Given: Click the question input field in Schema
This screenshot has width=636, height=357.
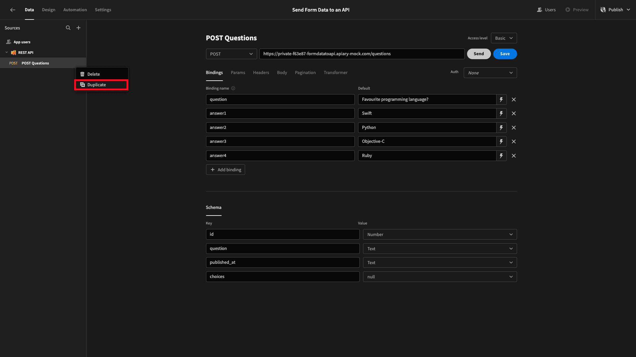Looking at the screenshot, I should 283,248.
